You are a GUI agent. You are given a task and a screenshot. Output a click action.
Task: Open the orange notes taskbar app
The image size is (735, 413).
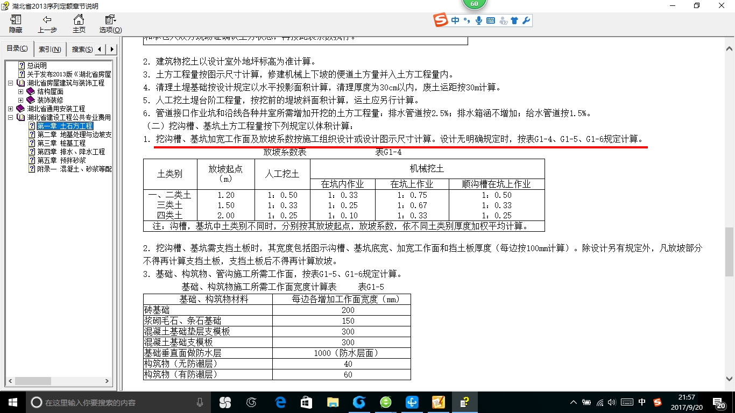tap(439, 402)
